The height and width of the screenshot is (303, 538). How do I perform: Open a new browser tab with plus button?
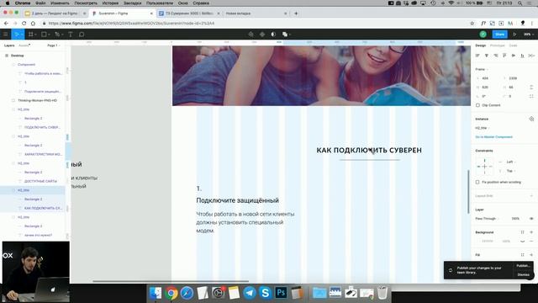click(x=296, y=13)
